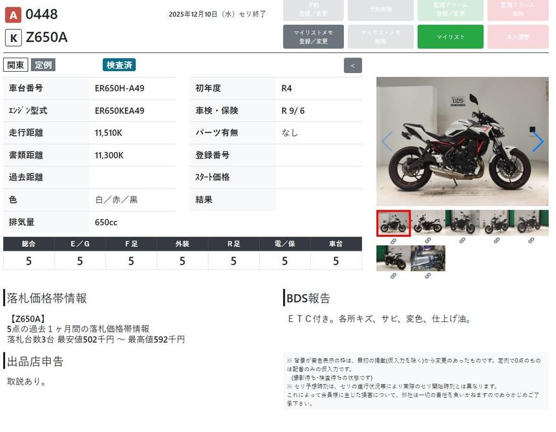This screenshot has width=556, height=432.
Task: Click the link icon under the fifth thumbnail
Action: click(531, 241)
